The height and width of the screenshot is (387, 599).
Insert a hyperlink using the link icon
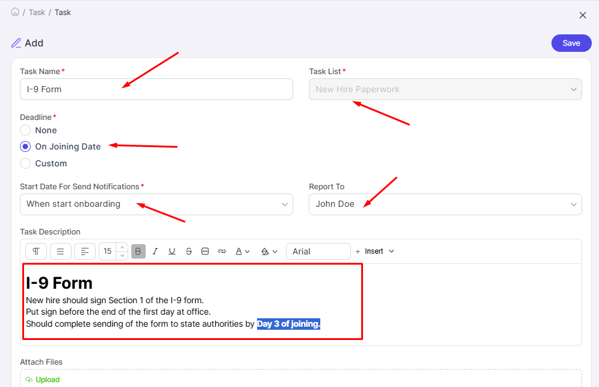point(222,251)
